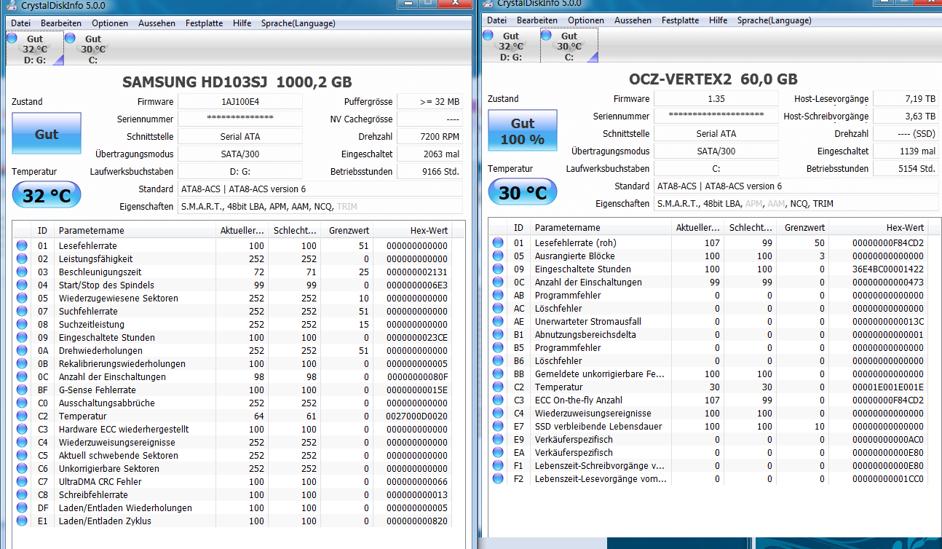942x549 pixels.
Task: Click status icon for Laden/Entladen Zyklus row
Action: pos(22,521)
